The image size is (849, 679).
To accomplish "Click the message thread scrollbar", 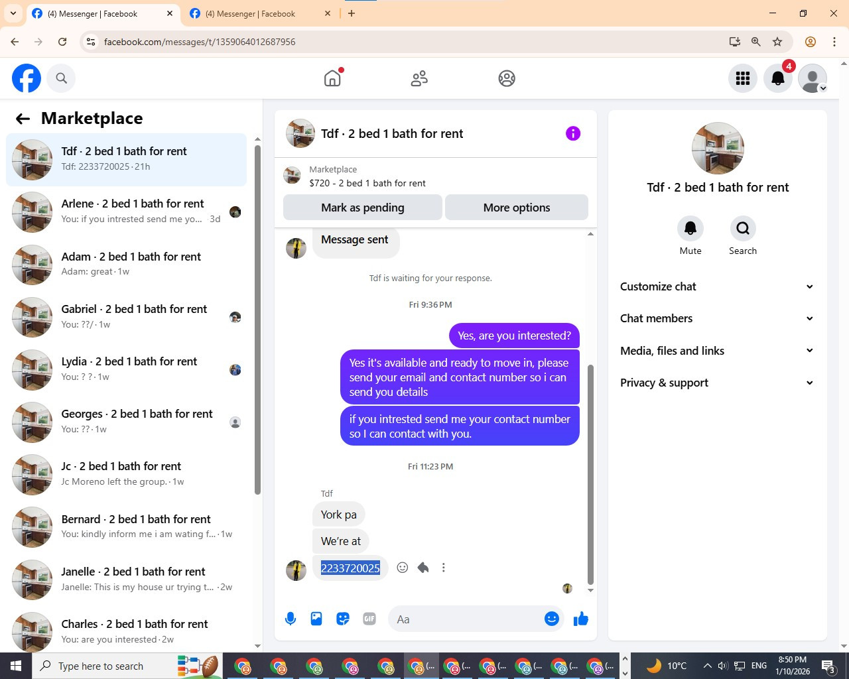I will pyautogui.click(x=590, y=474).
